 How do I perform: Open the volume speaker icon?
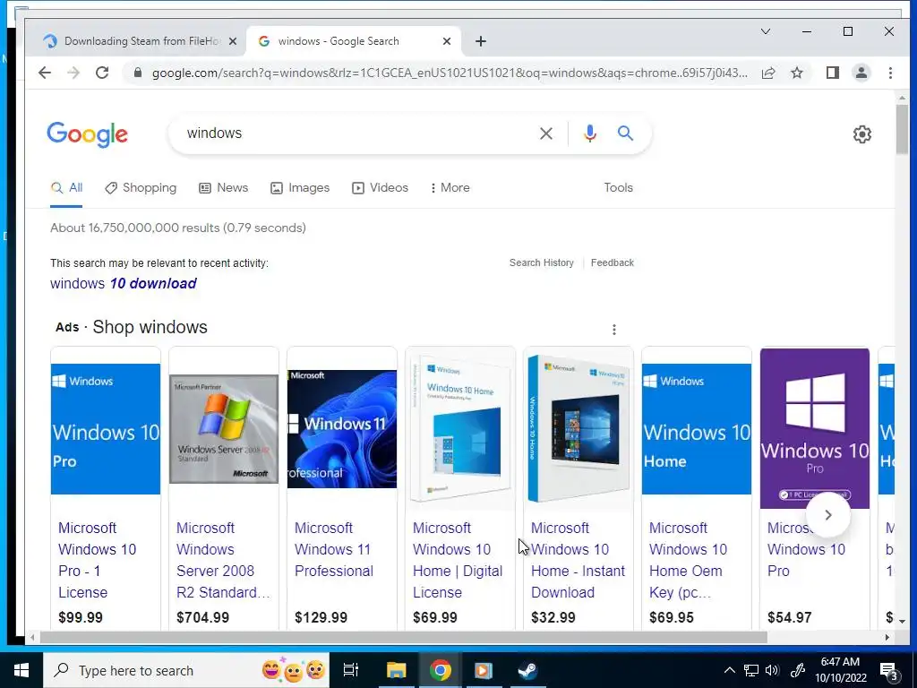772,670
